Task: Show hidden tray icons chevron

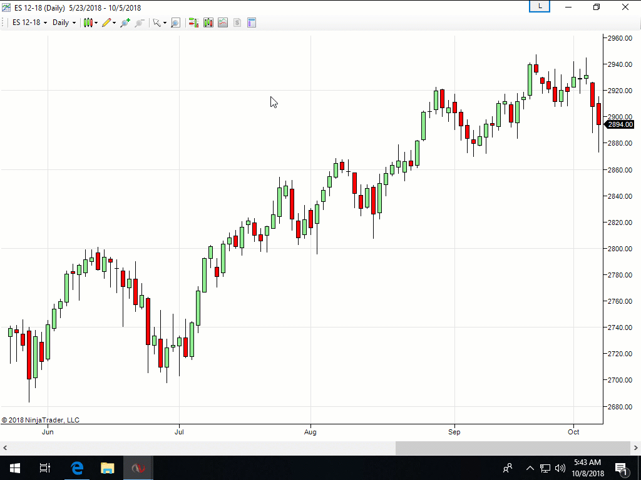Action: [x=530, y=467]
